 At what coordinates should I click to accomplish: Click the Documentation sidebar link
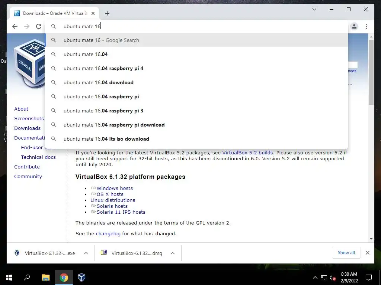(29, 138)
